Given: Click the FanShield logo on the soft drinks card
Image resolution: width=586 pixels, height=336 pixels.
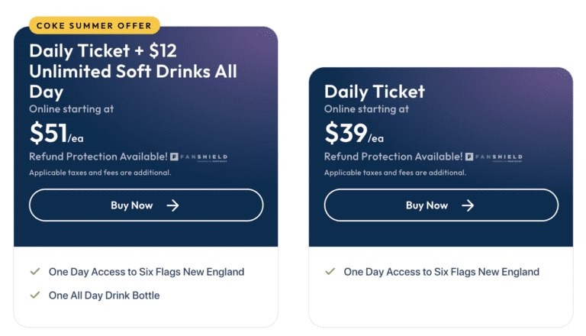Looking at the screenshot, I should pos(199,157).
